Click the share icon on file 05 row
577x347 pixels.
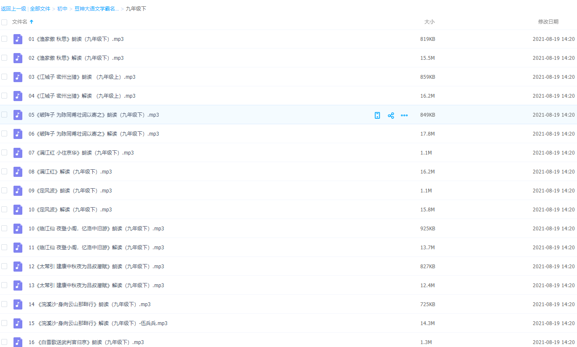(391, 115)
